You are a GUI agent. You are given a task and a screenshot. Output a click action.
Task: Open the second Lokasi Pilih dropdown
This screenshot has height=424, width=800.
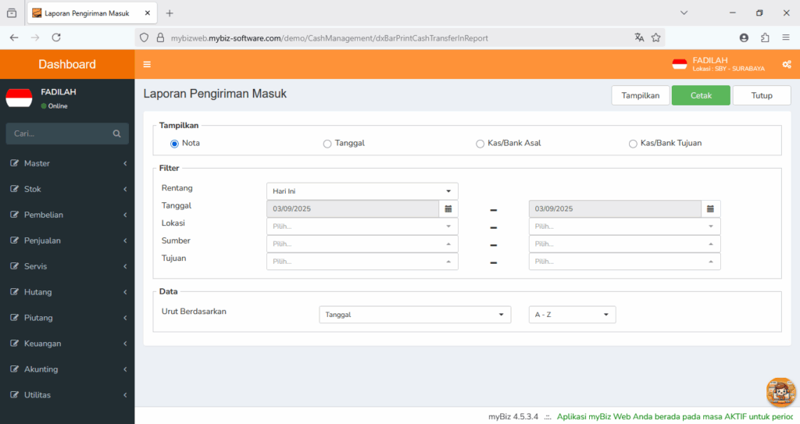coord(624,226)
